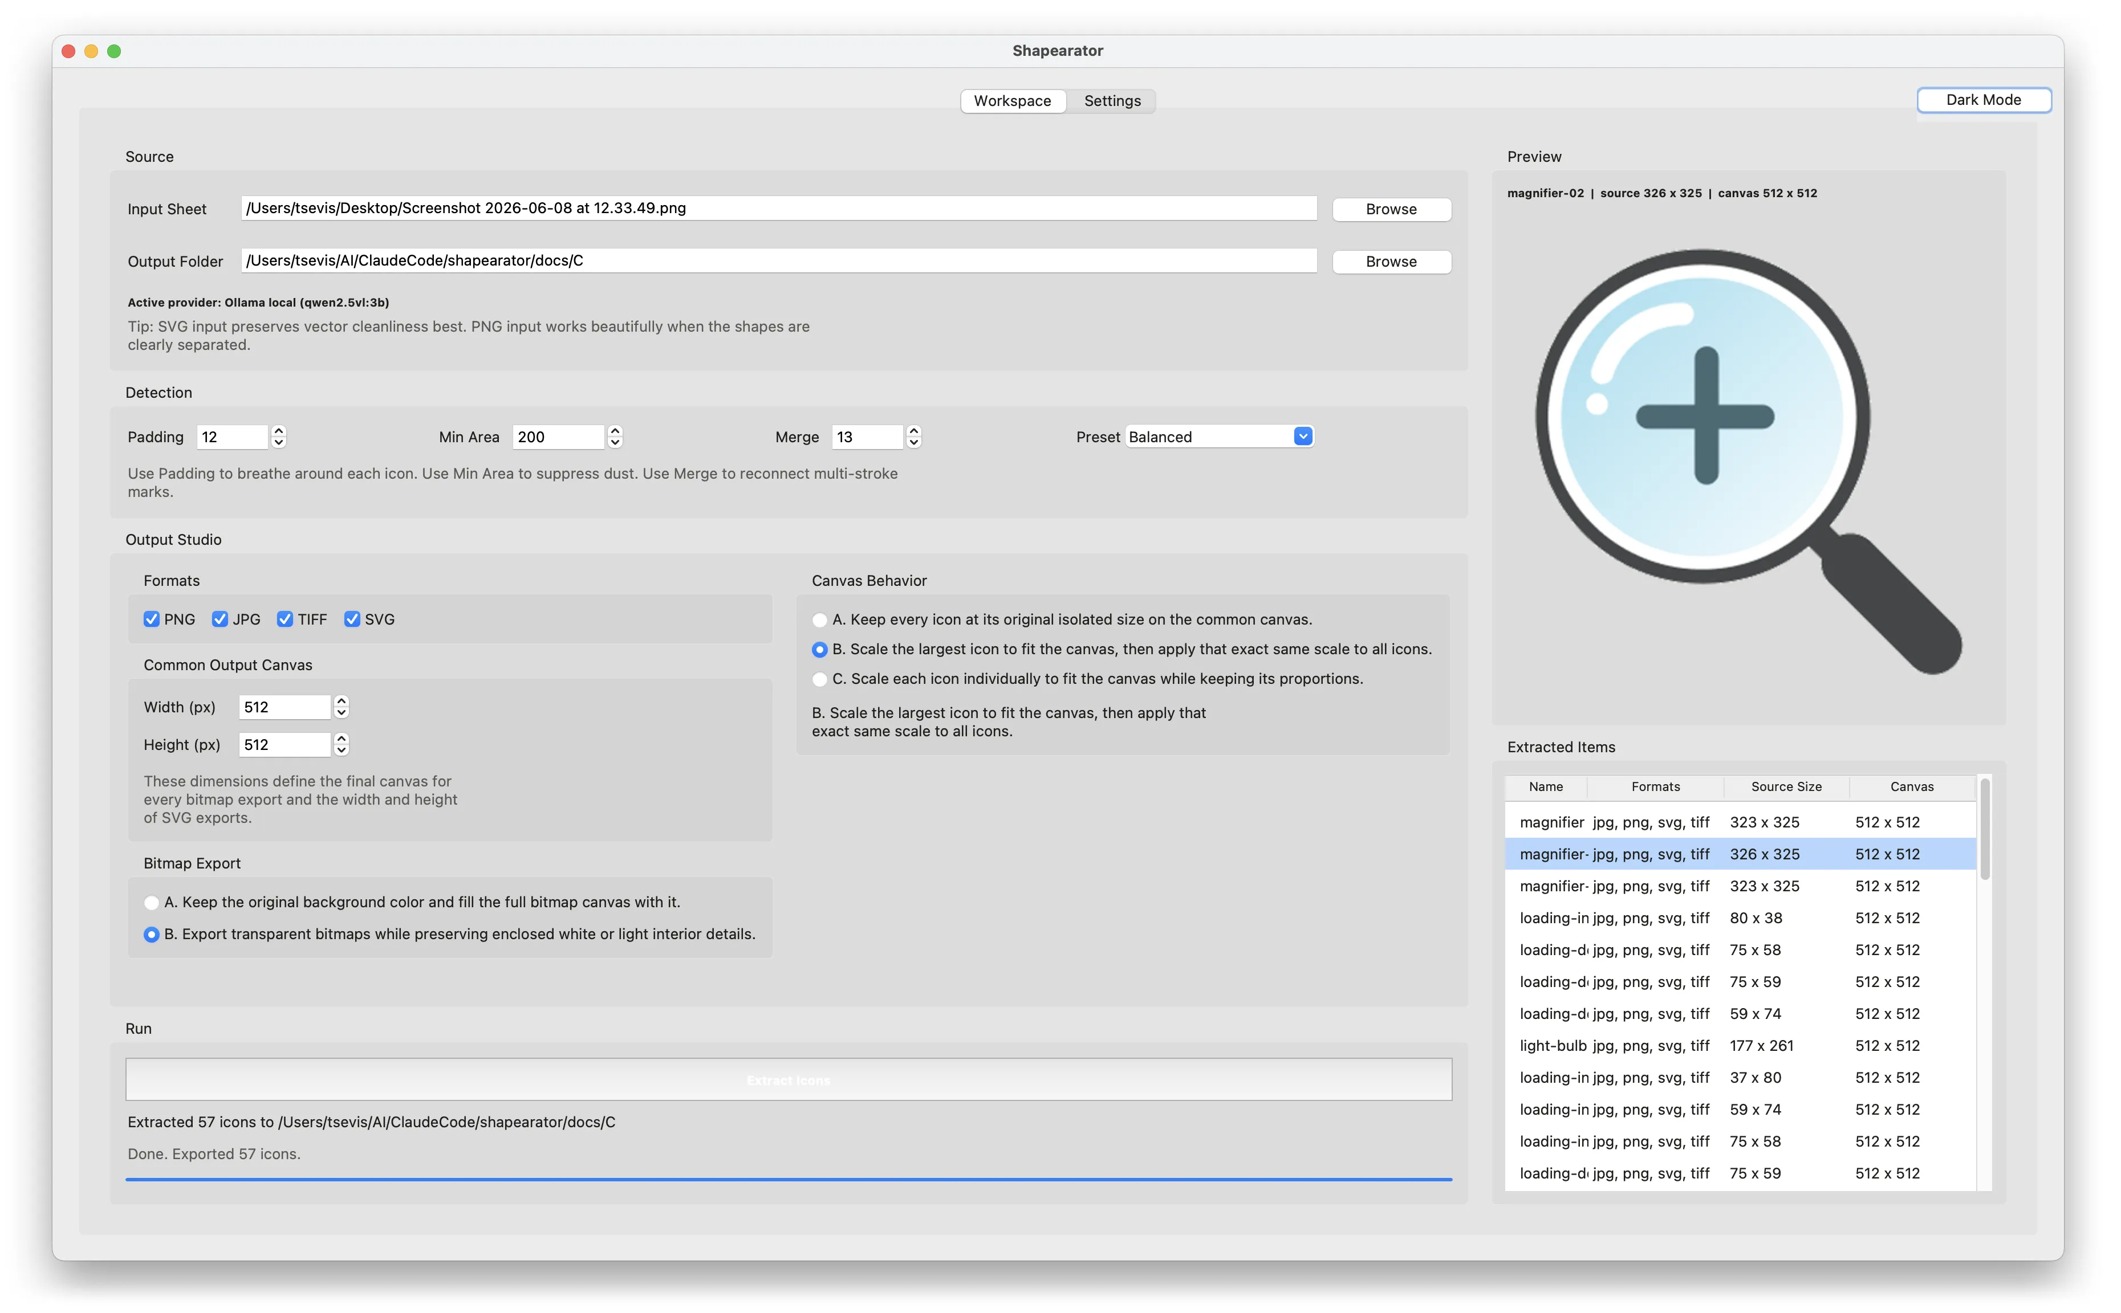Click the Min Area value field

coord(559,437)
